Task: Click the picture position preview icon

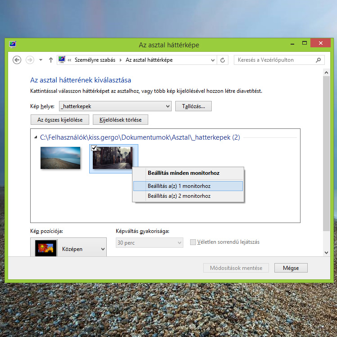Action: coord(46,248)
